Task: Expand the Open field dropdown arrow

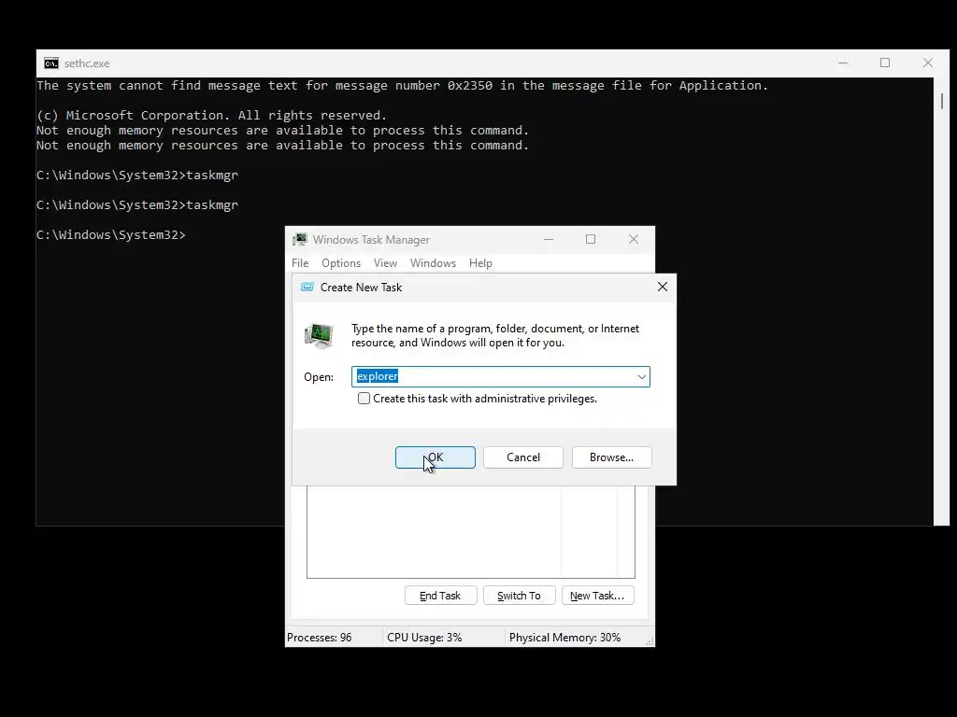Action: (x=641, y=377)
